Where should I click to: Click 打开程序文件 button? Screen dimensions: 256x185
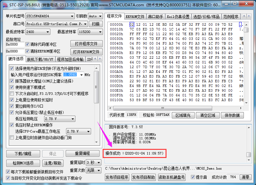pos(86,44)
